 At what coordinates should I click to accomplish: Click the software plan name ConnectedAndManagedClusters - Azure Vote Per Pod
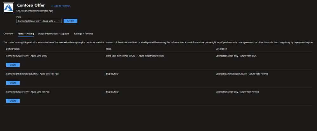point(32,74)
